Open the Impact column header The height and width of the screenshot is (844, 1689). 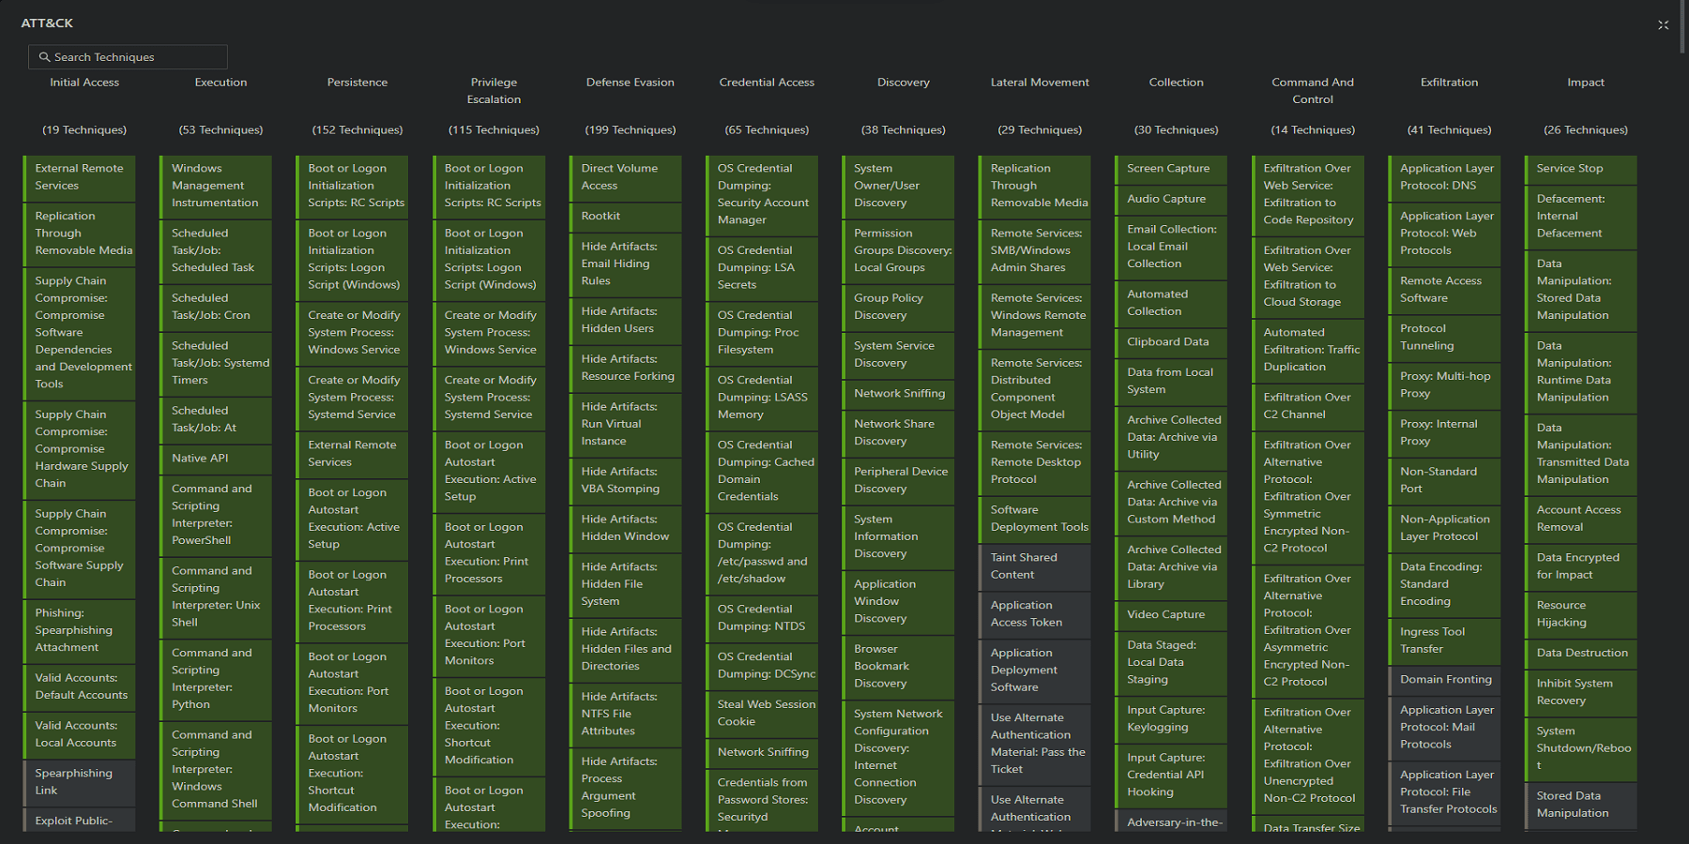tap(1585, 83)
